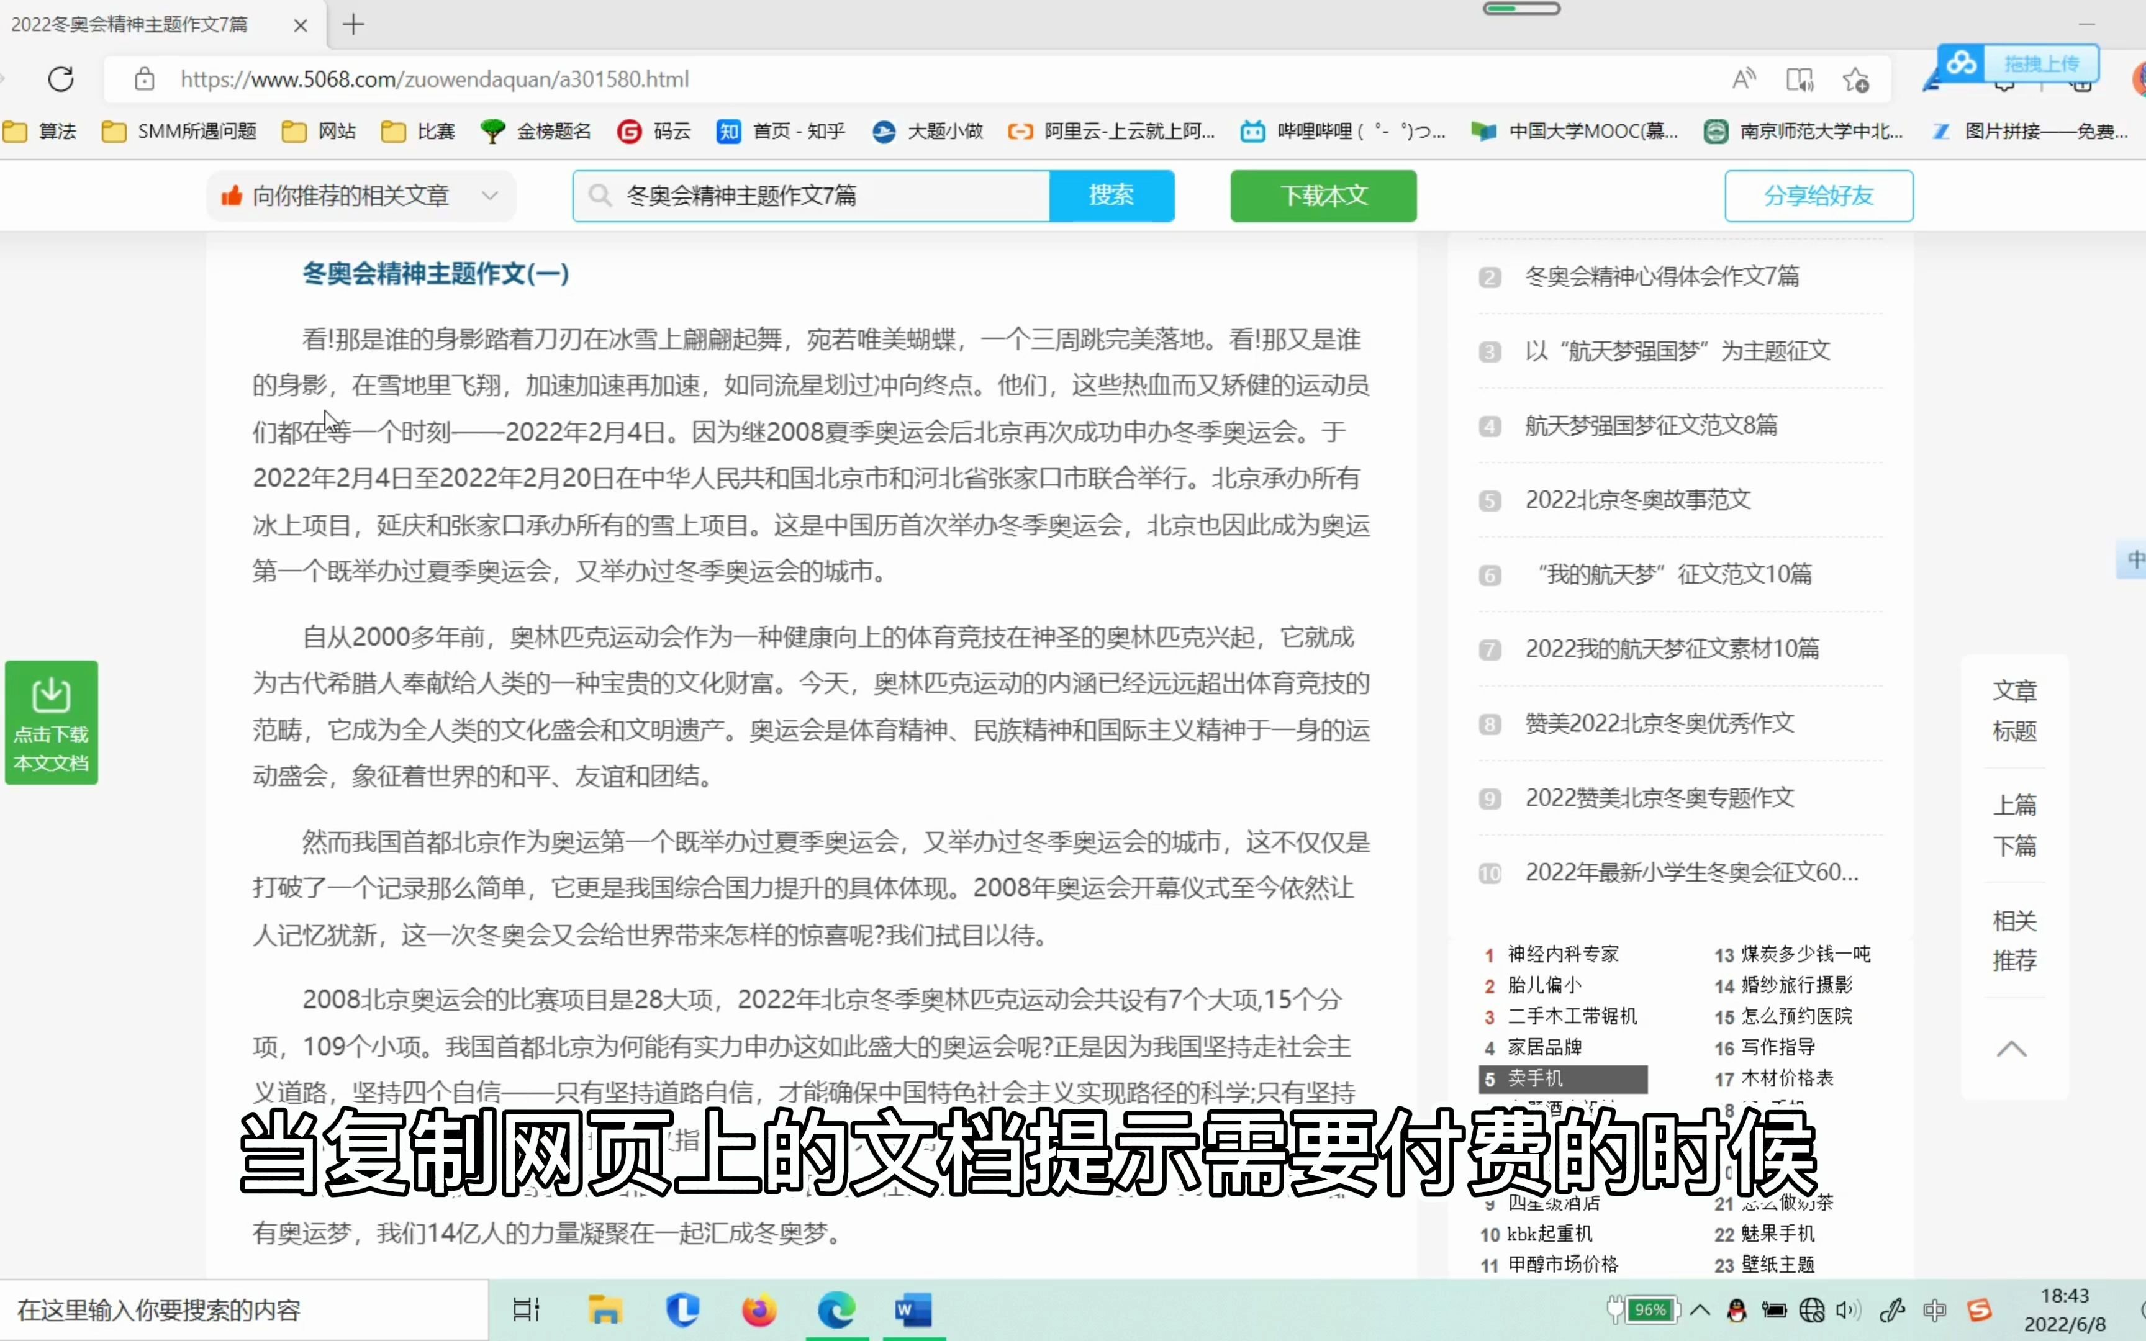Click the 神经内科专家 ad link
The height and width of the screenshot is (1341, 2146).
tap(1562, 954)
